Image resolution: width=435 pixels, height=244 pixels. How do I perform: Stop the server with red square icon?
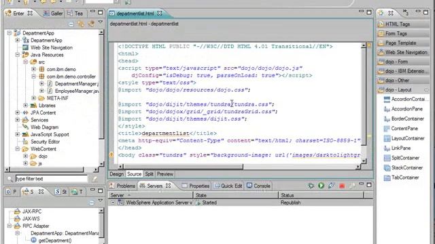click(x=342, y=186)
